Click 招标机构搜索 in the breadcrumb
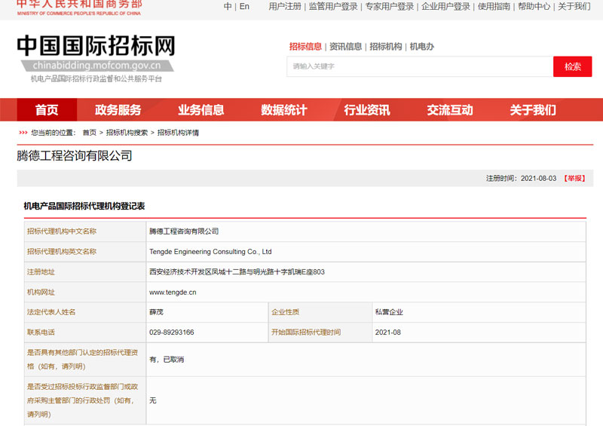 pyautogui.click(x=127, y=133)
